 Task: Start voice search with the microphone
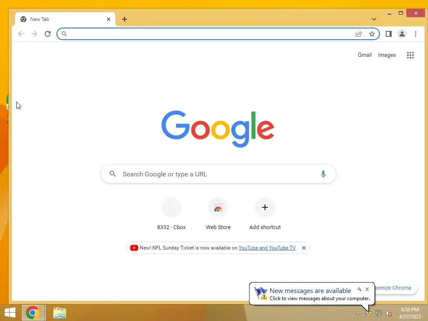[323, 174]
